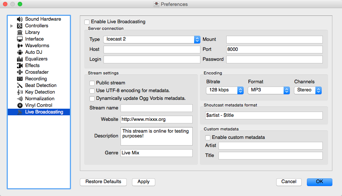The image size is (342, 196).
Task: Open the Channels dropdown
Action: 308,90
